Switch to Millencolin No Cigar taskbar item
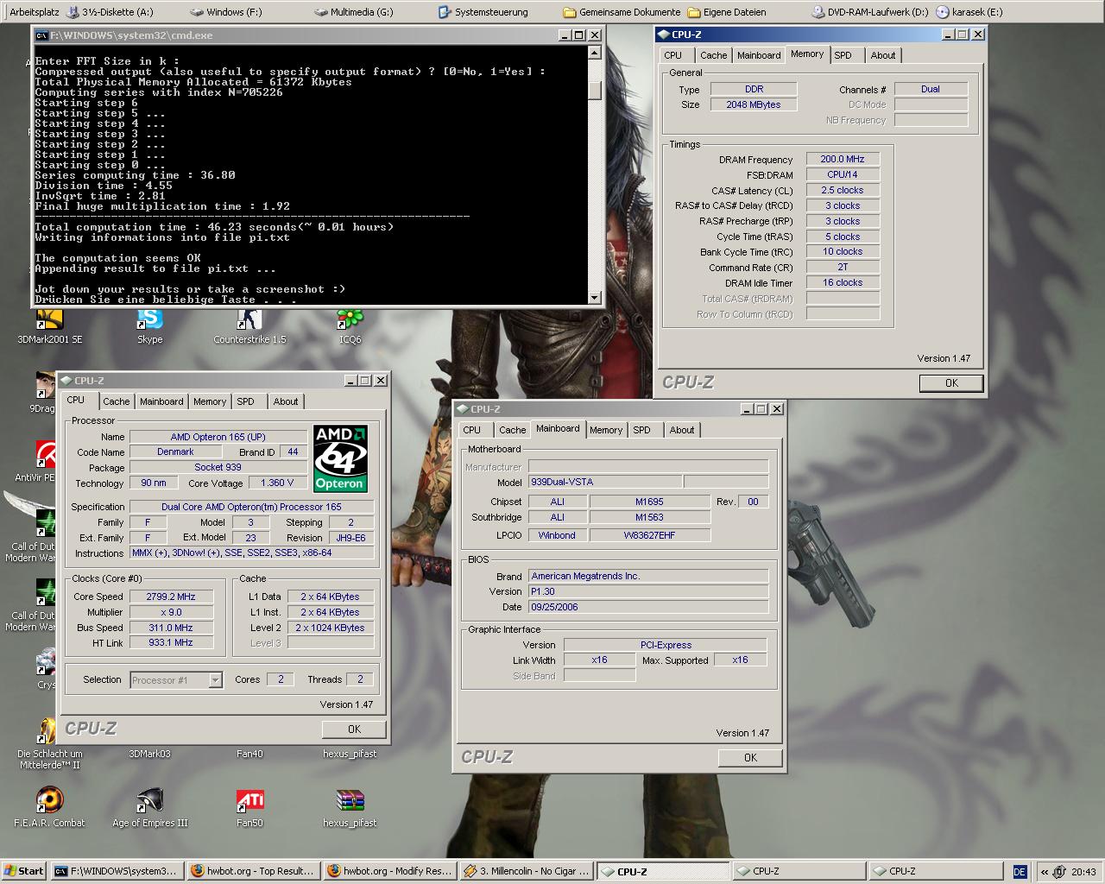 pos(526,871)
